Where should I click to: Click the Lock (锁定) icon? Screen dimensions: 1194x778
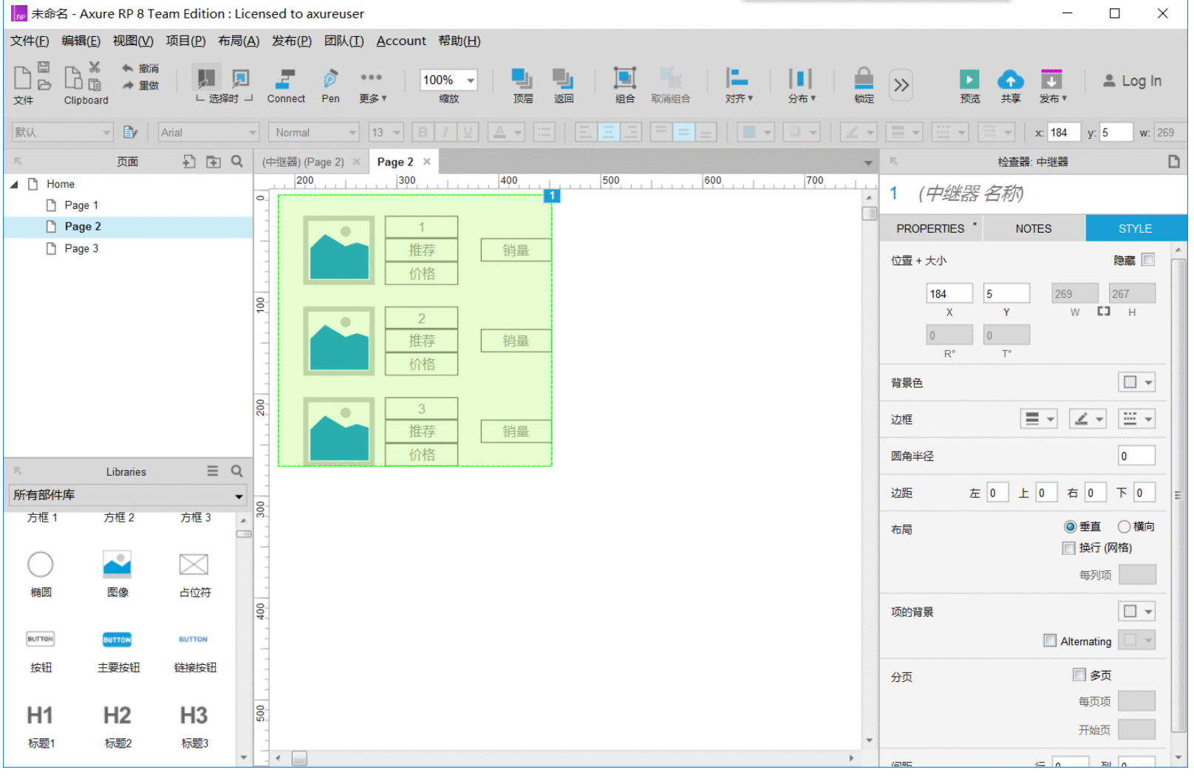point(864,78)
